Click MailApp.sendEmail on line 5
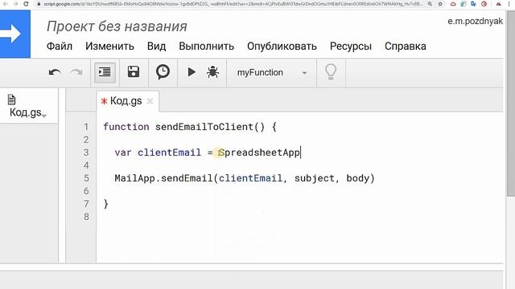This screenshot has height=289, width=515. tap(164, 178)
